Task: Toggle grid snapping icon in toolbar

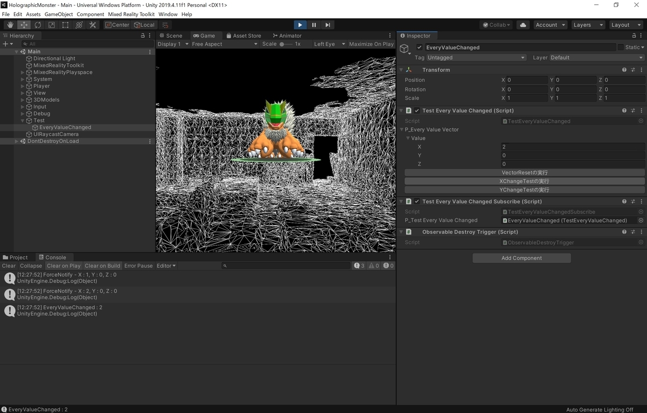Action: (166, 25)
